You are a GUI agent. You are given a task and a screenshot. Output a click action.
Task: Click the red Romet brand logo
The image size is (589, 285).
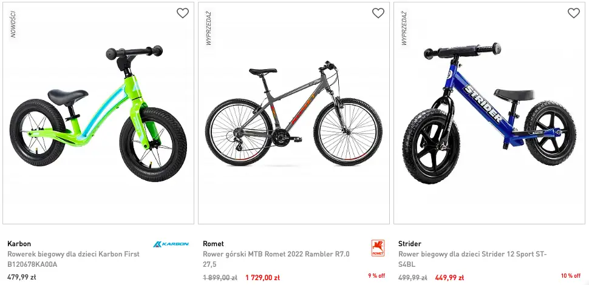378,248
